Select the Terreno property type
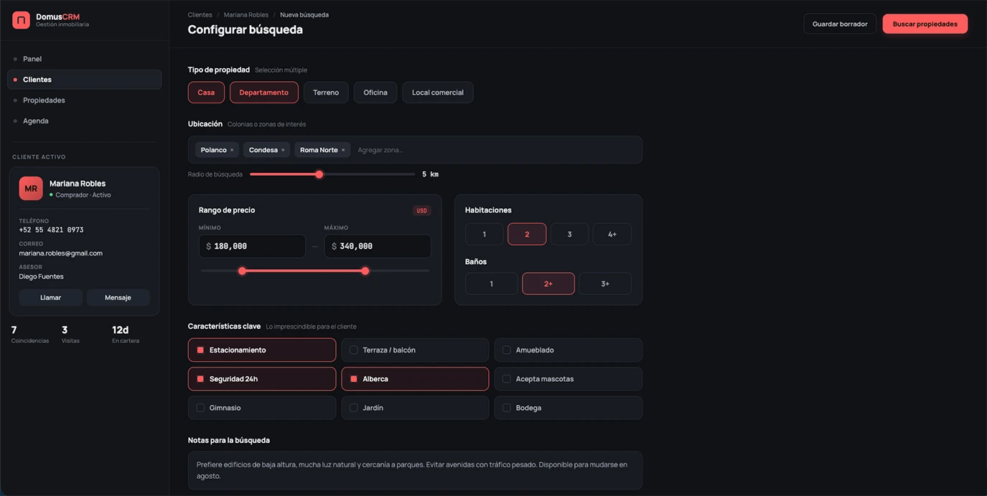This screenshot has height=496, width=987. 326,93
